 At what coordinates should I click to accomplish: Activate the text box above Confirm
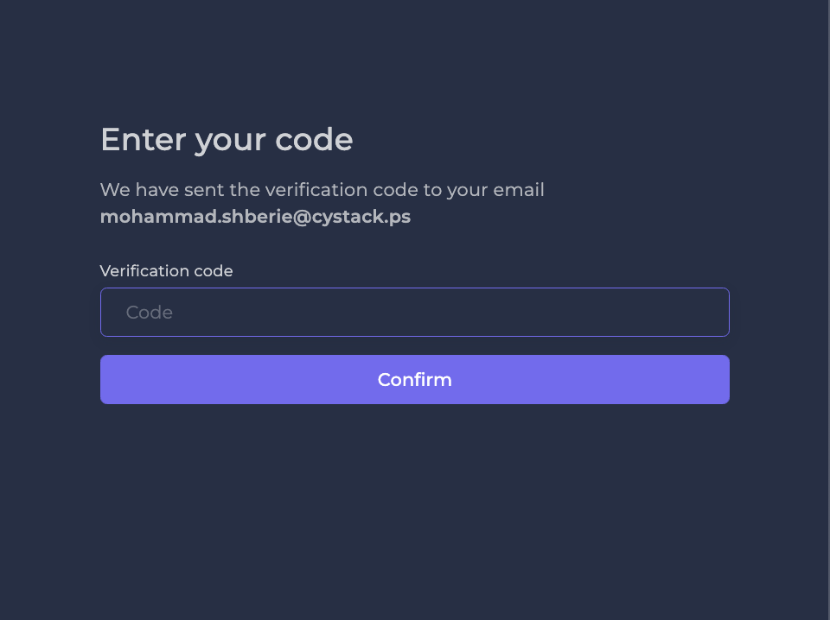414,313
